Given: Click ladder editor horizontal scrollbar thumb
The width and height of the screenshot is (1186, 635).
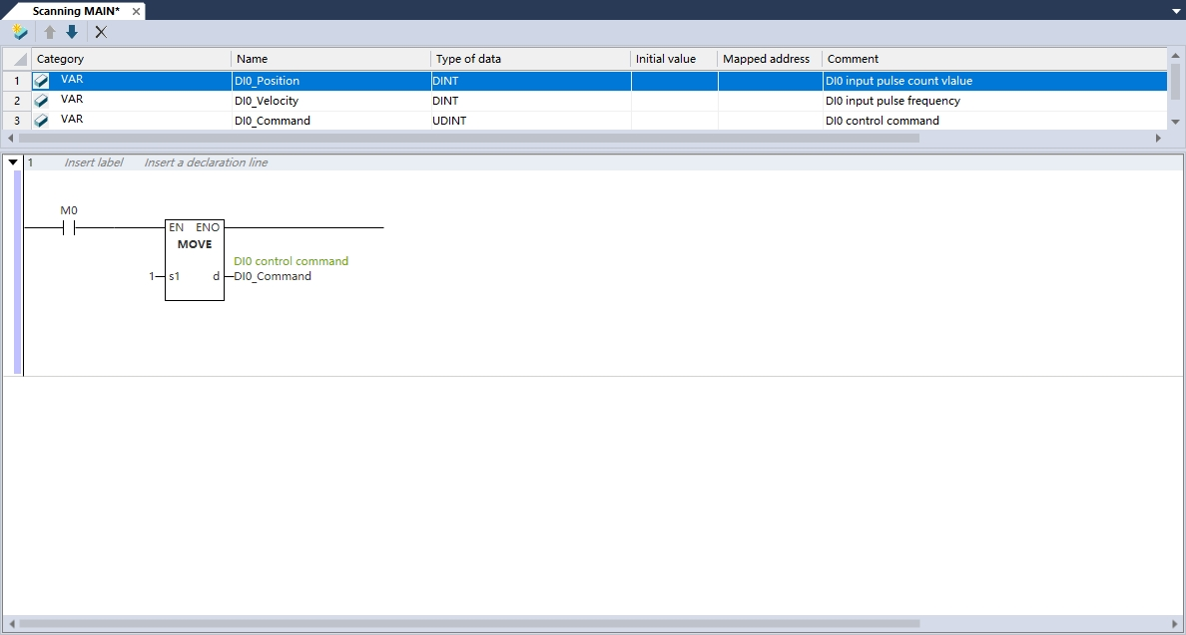Looking at the screenshot, I should pos(469,624).
